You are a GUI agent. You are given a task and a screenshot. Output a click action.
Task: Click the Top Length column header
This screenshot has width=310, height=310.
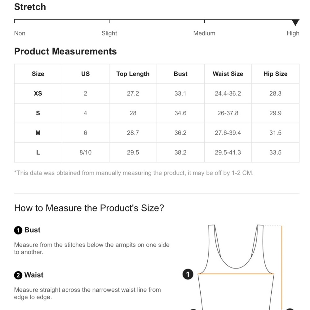(133, 74)
